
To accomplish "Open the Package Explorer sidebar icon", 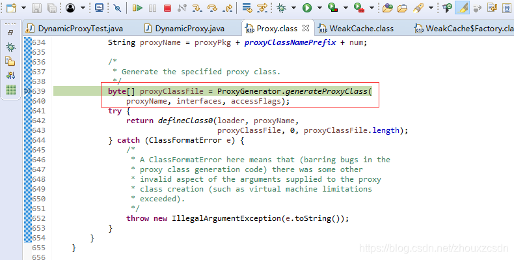I will point(10,61).
